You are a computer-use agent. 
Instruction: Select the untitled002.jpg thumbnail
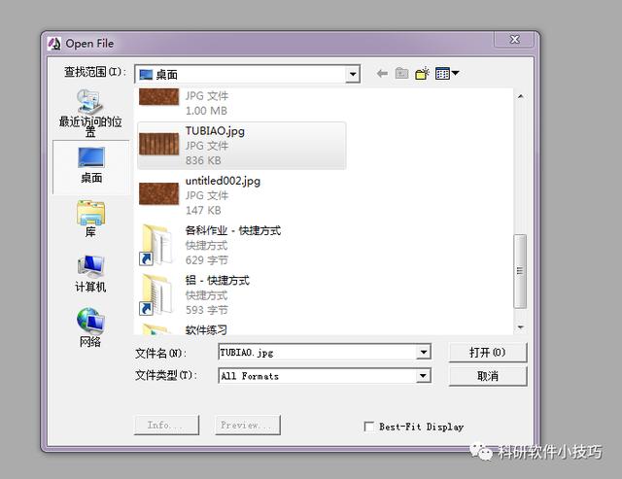pyautogui.click(x=158, y=193)
